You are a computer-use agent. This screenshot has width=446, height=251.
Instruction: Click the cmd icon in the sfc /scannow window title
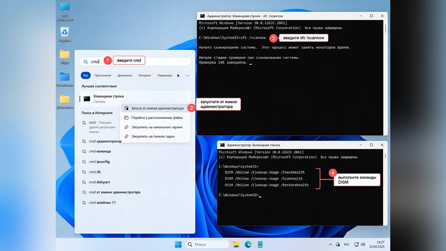click(202, 16)
